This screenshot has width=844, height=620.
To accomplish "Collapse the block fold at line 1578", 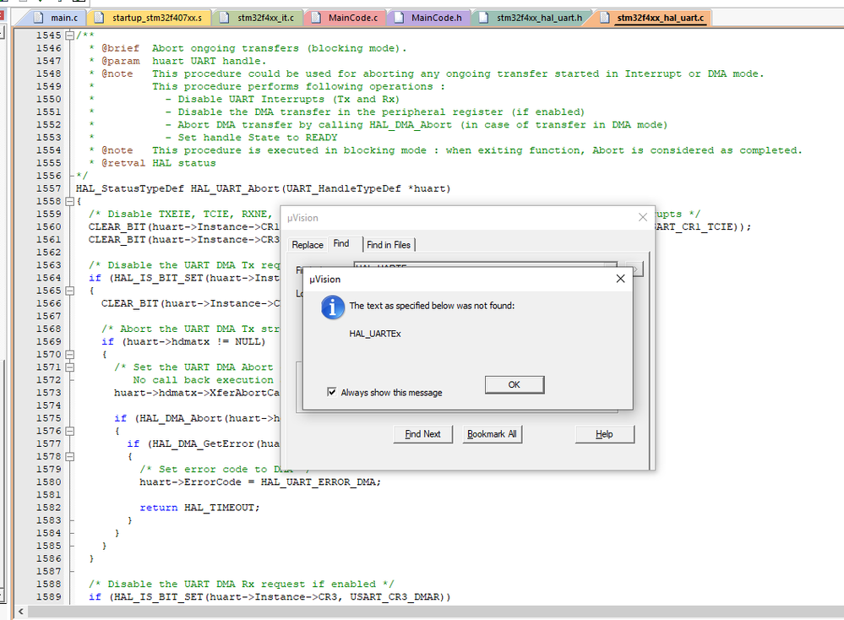I will (69, 456).
